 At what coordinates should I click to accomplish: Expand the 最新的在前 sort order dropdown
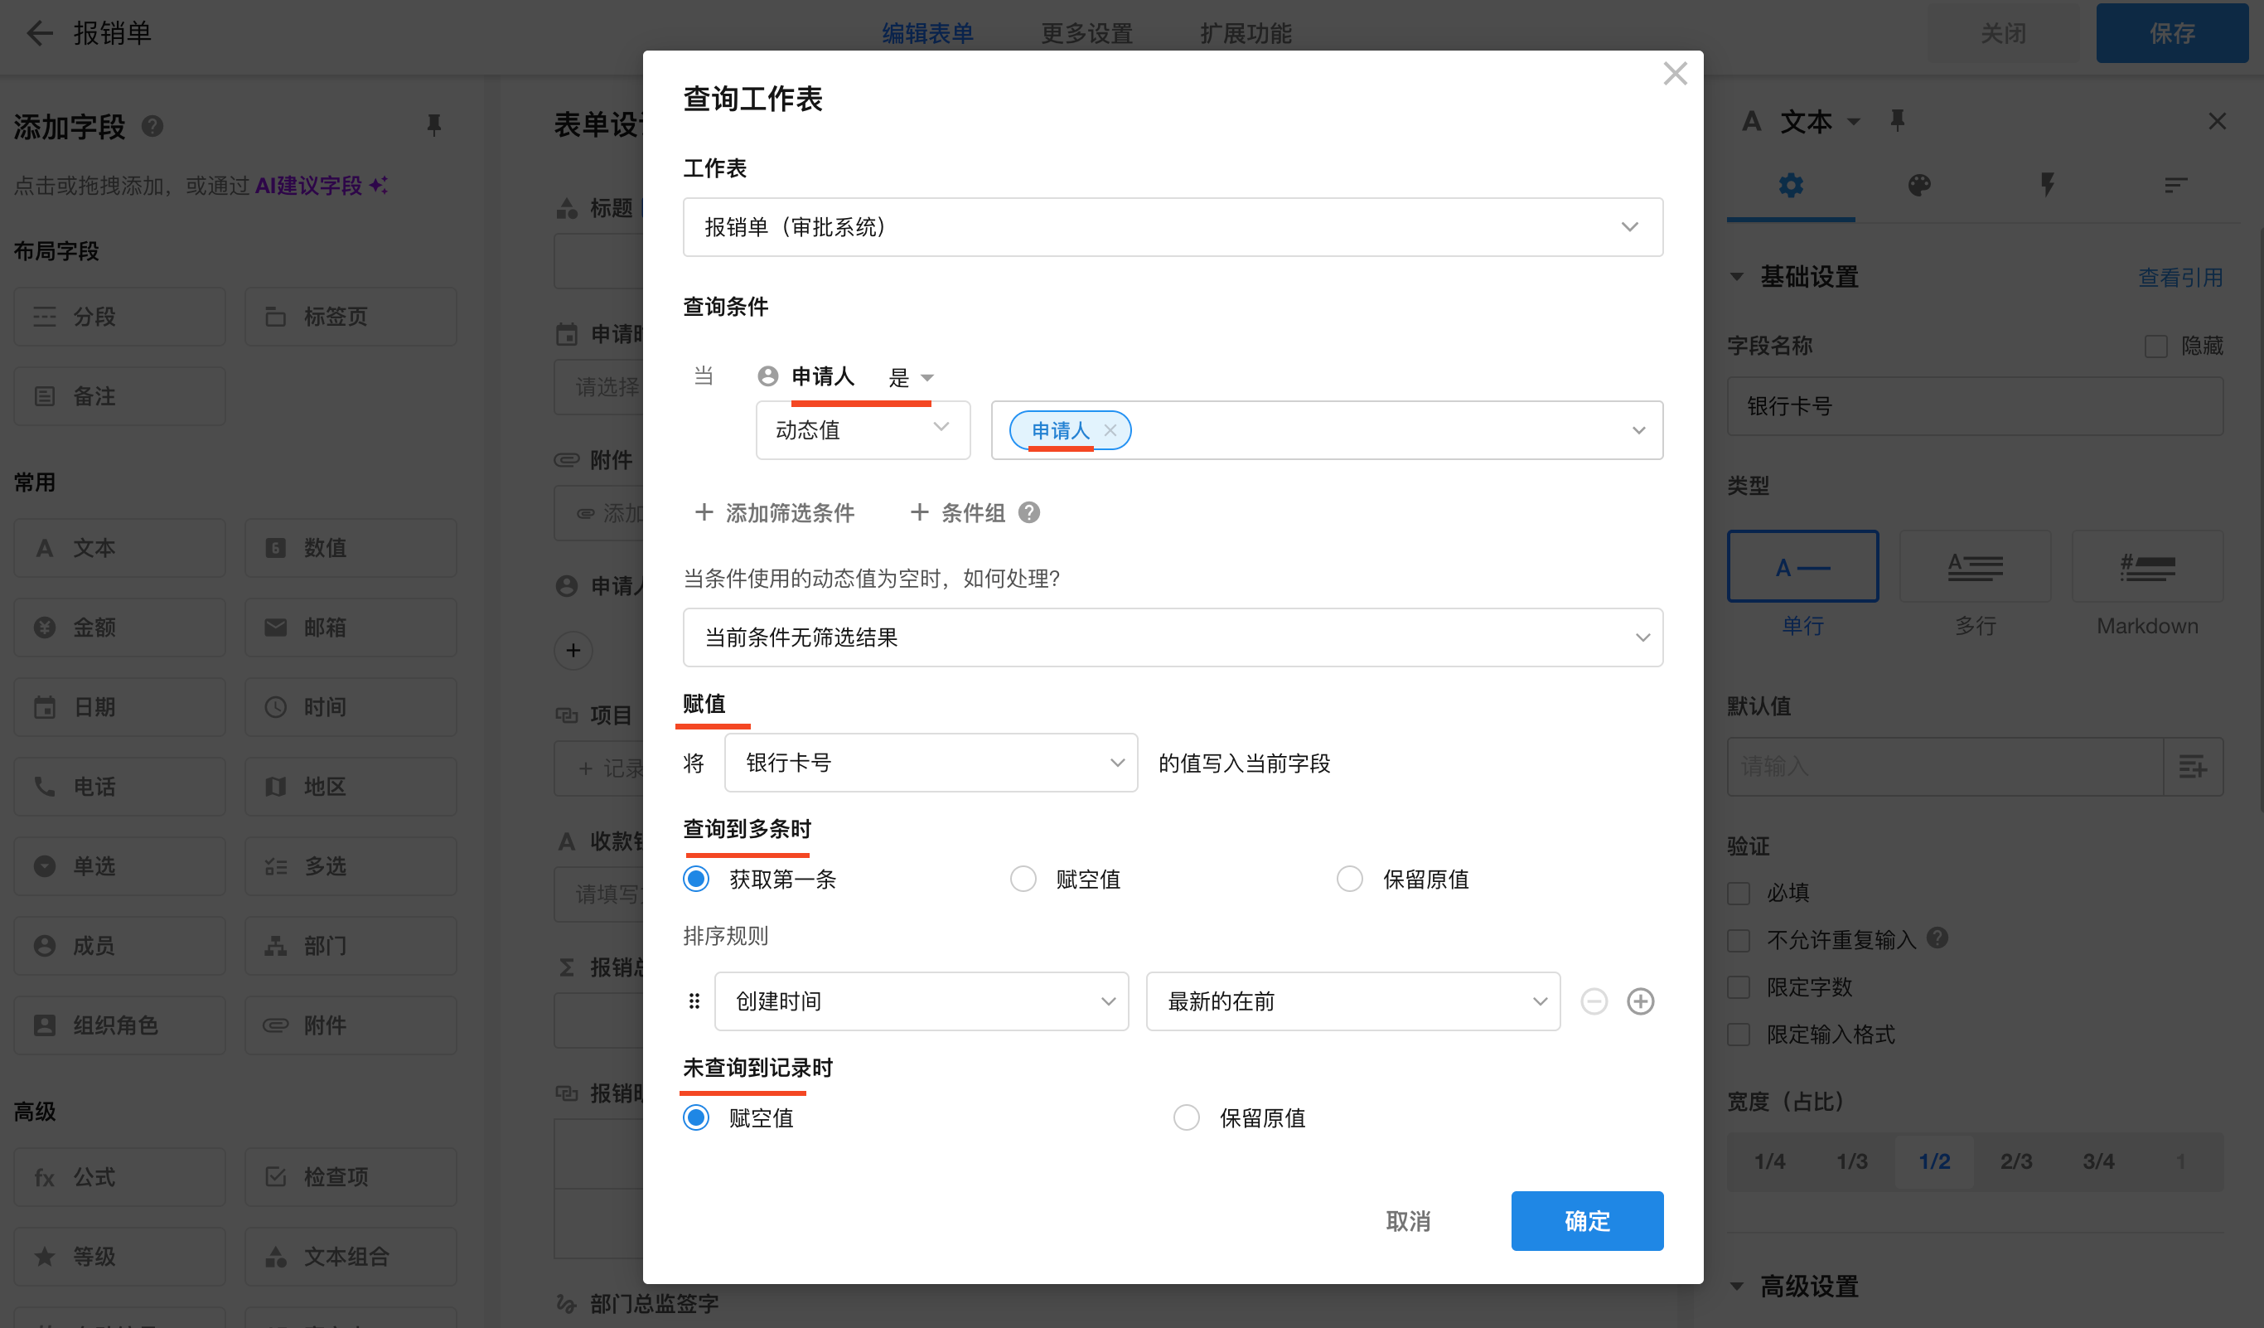1352,1001
